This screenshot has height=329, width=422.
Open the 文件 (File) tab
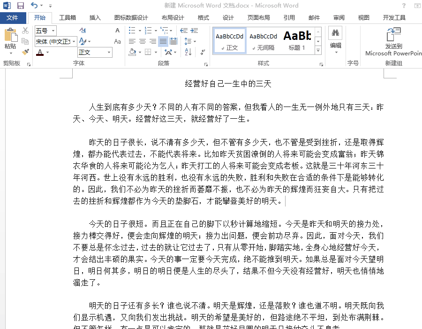tap(13, 18)
